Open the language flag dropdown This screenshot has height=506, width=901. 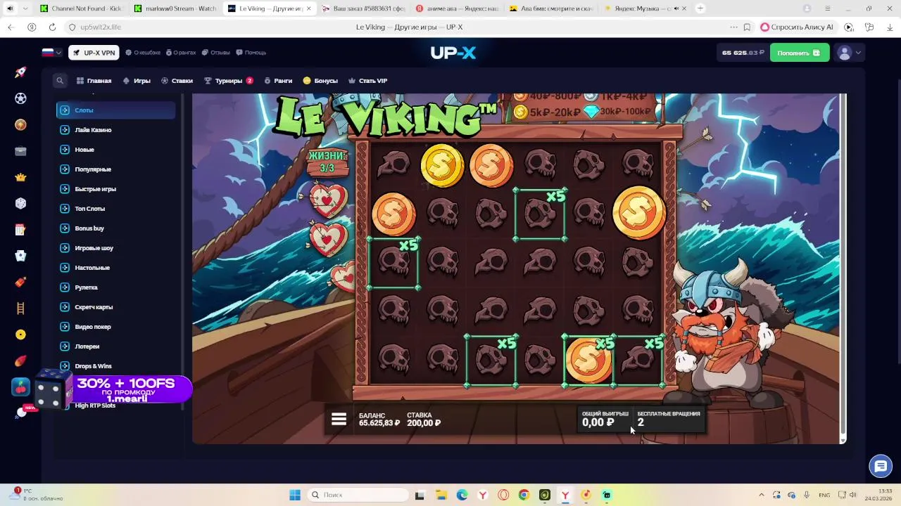52,53
